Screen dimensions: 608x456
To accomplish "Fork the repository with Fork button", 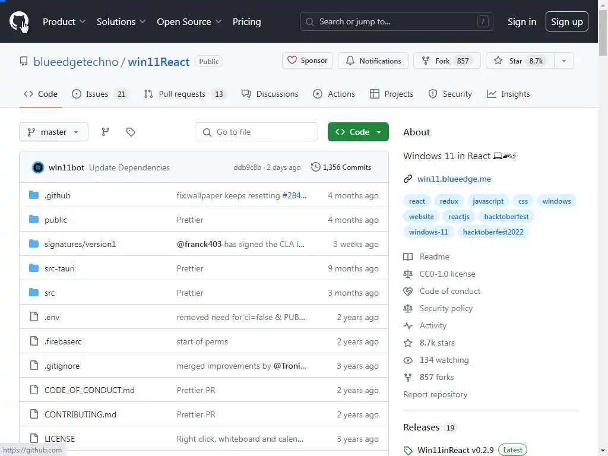I will tap(446, 61).
